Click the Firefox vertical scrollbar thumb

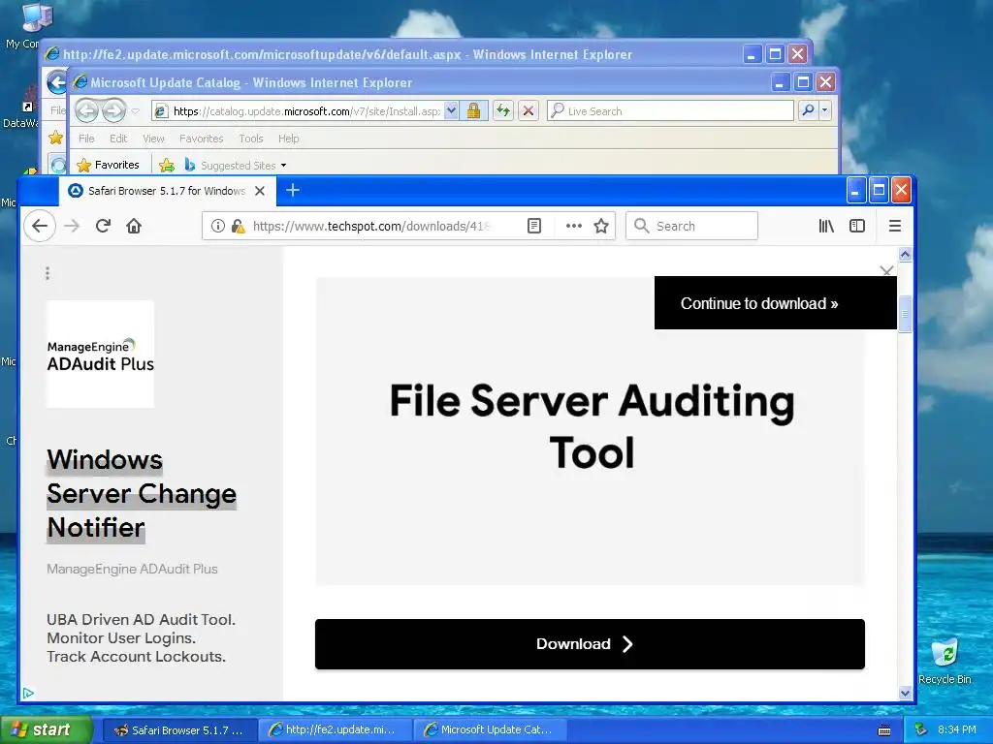pyautogui.click(x=905, y=313)
